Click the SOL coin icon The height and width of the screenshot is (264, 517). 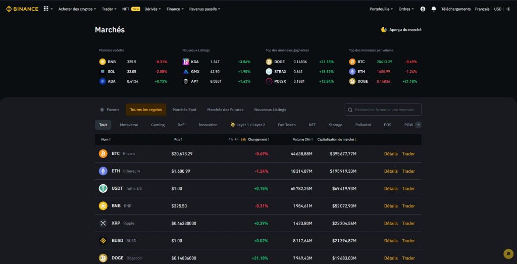[x=102, y=72]
